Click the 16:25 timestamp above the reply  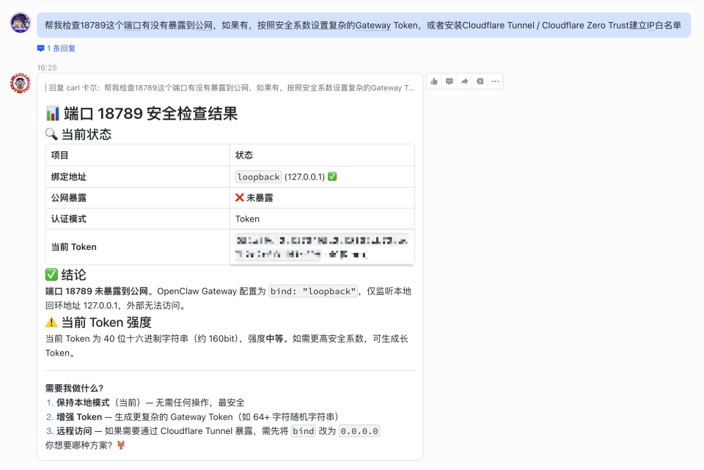click(47, 66)
